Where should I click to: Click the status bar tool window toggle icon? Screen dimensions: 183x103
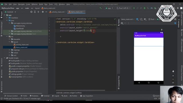1,98
